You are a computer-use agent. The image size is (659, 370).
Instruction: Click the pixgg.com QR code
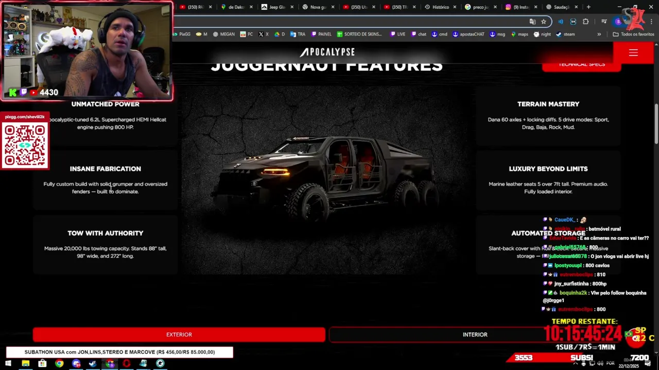pyautogui.click(x=25, y=145)
